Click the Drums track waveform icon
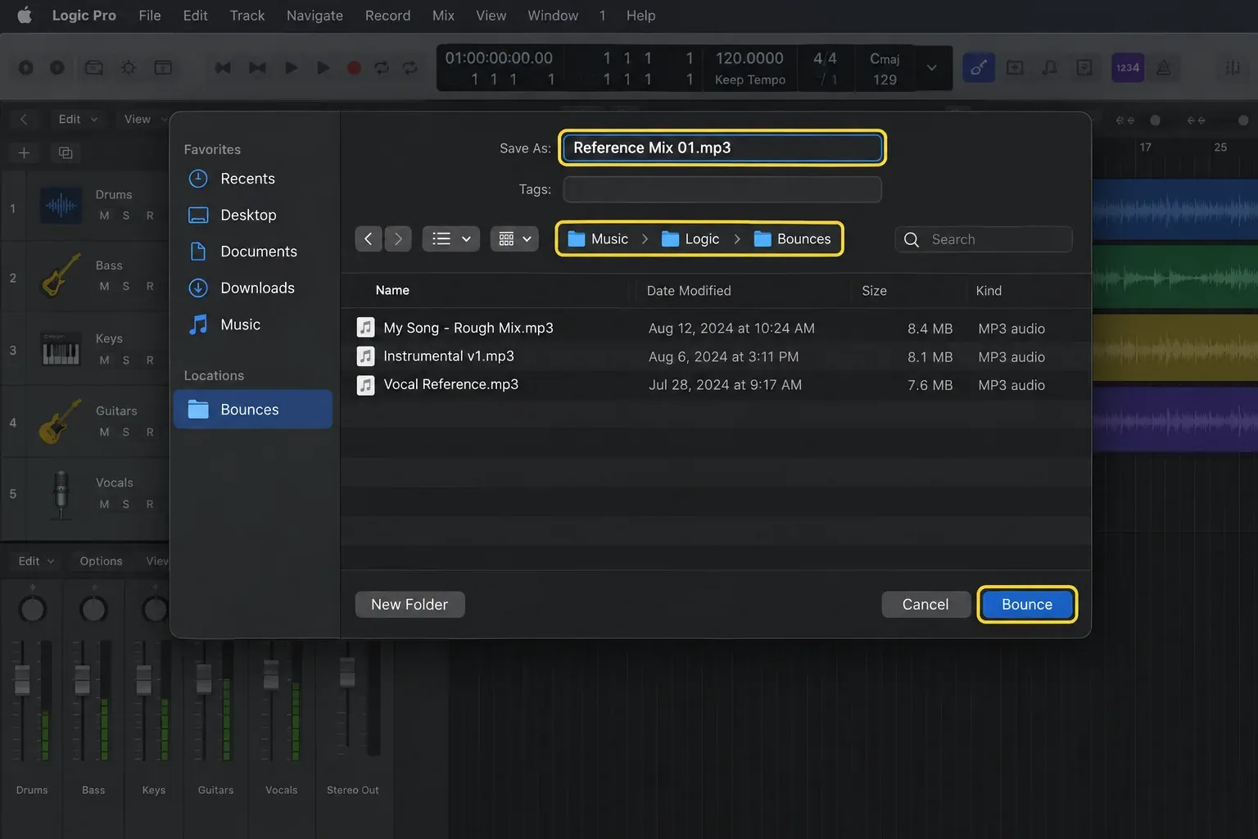Image resolution: width=1258 pixels, height=839 pixels. (61, 206)
